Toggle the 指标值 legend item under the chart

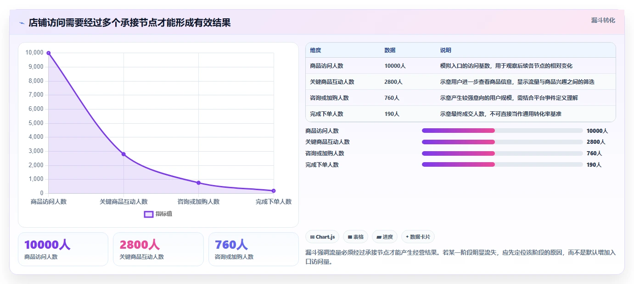[x=158, y=214]
